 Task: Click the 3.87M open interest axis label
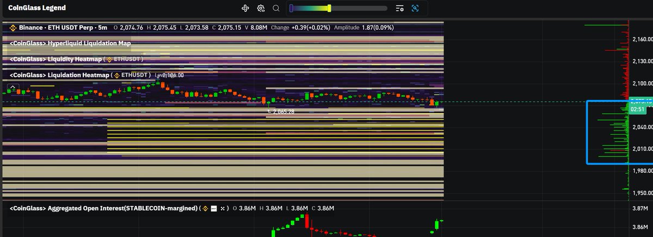[x=641, y=208]
